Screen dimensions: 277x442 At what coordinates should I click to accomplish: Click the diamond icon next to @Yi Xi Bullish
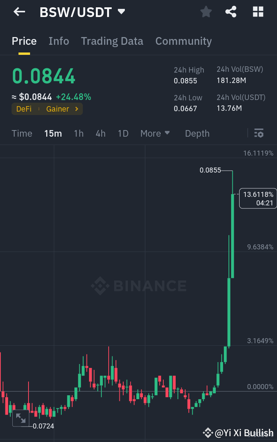click(208, 433)
